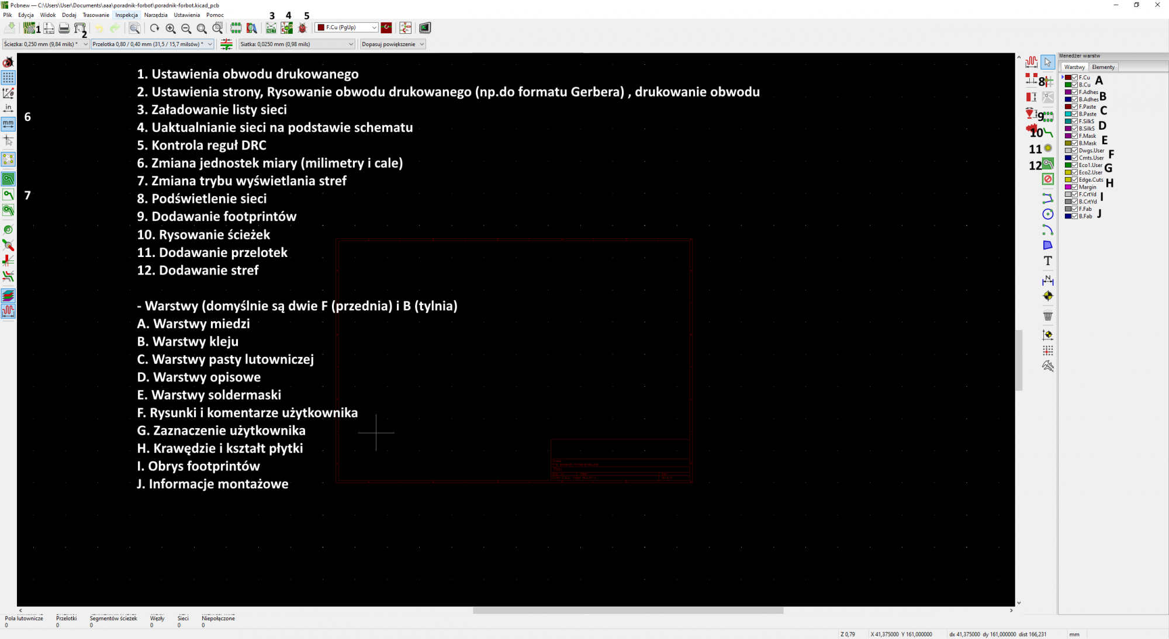Toggle high contrast display mode icon

click(8, 276)
